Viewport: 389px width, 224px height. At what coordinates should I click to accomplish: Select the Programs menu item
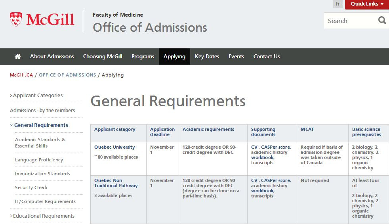point(143,57)
